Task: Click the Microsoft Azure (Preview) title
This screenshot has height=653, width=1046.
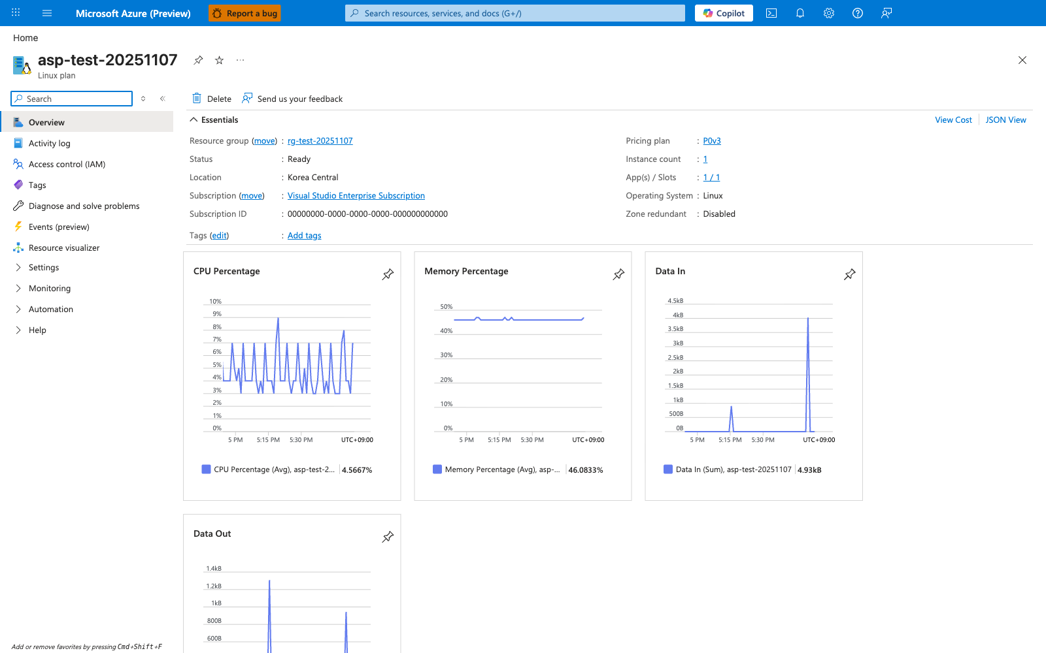Action: coord(133,13)
